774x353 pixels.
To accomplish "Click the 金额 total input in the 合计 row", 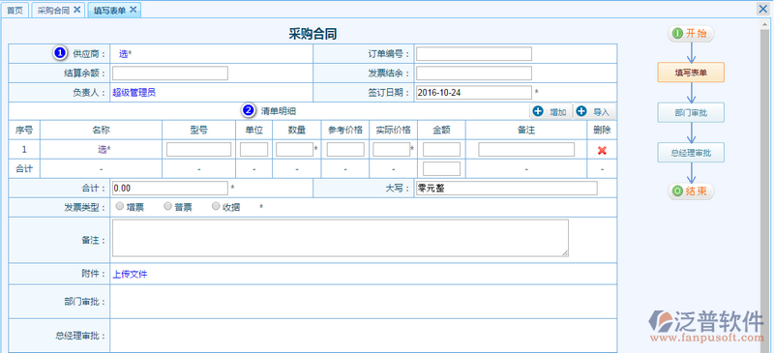I will click(x=442, y=169).
